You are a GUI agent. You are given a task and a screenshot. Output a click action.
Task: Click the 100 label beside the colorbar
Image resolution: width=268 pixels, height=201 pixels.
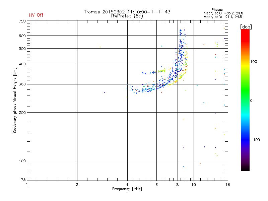254,62
